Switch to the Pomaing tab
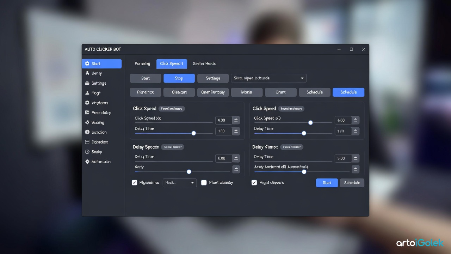Image resolution: width=451 pixels, height=254 pixels. pyautogui.click(x=142, y=64)
